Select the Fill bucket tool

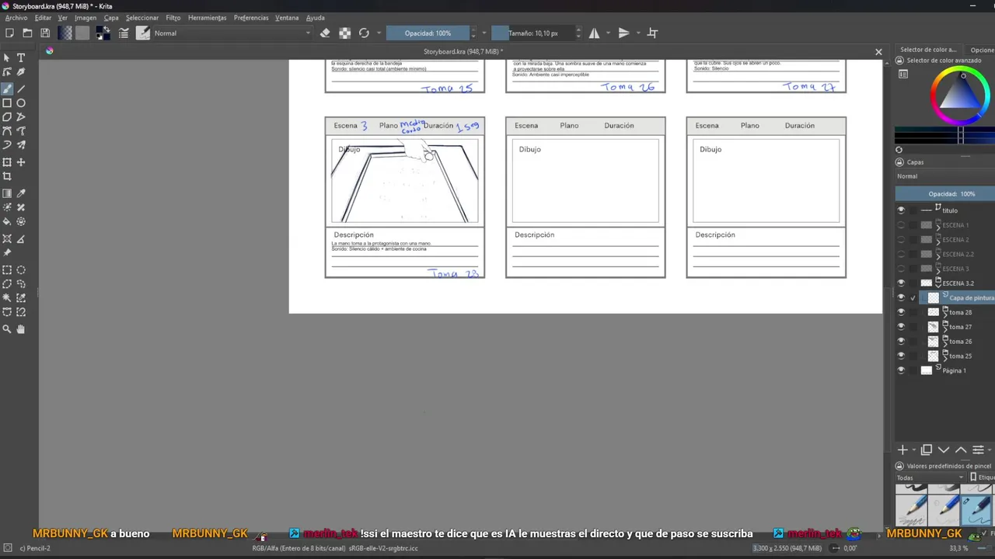[x=7, y=222]
